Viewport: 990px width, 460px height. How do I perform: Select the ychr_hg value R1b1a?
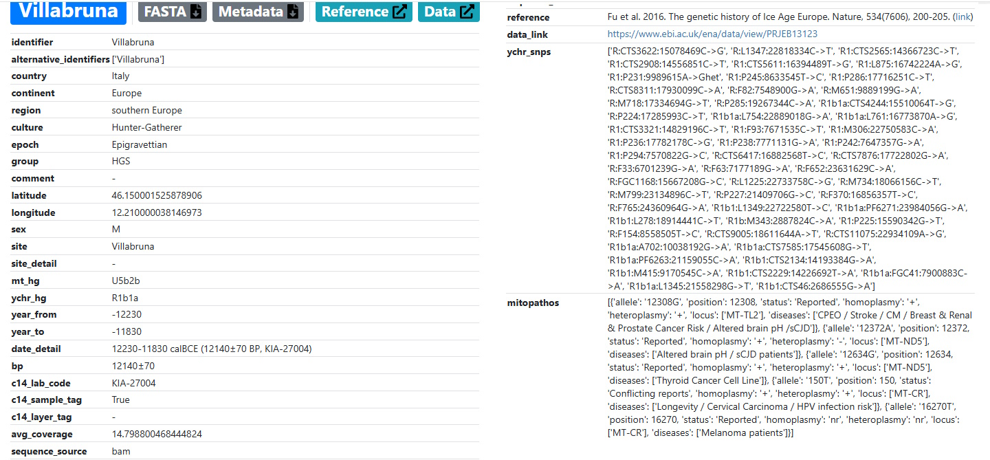124,298
